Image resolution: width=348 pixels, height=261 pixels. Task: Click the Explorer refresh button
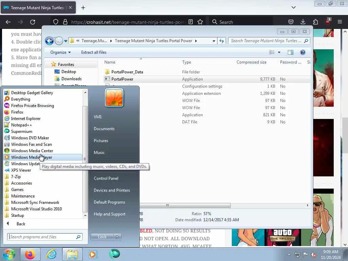222,41
